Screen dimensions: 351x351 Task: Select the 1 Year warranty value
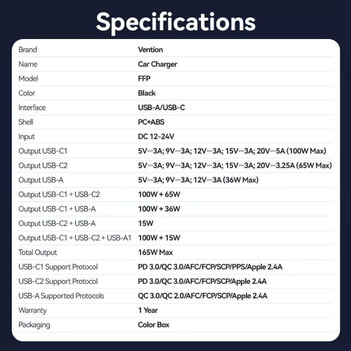click(148, 310)
